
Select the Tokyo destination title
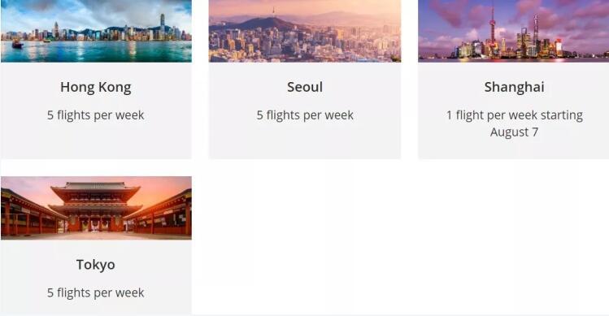tap(96, 265)
